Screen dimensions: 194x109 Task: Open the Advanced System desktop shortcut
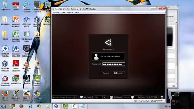pos(37,95)
